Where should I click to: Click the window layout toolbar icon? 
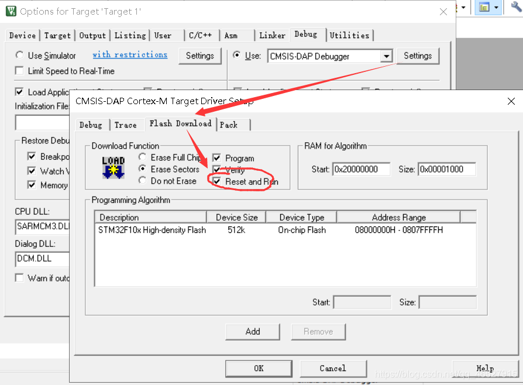pos(484,7)
